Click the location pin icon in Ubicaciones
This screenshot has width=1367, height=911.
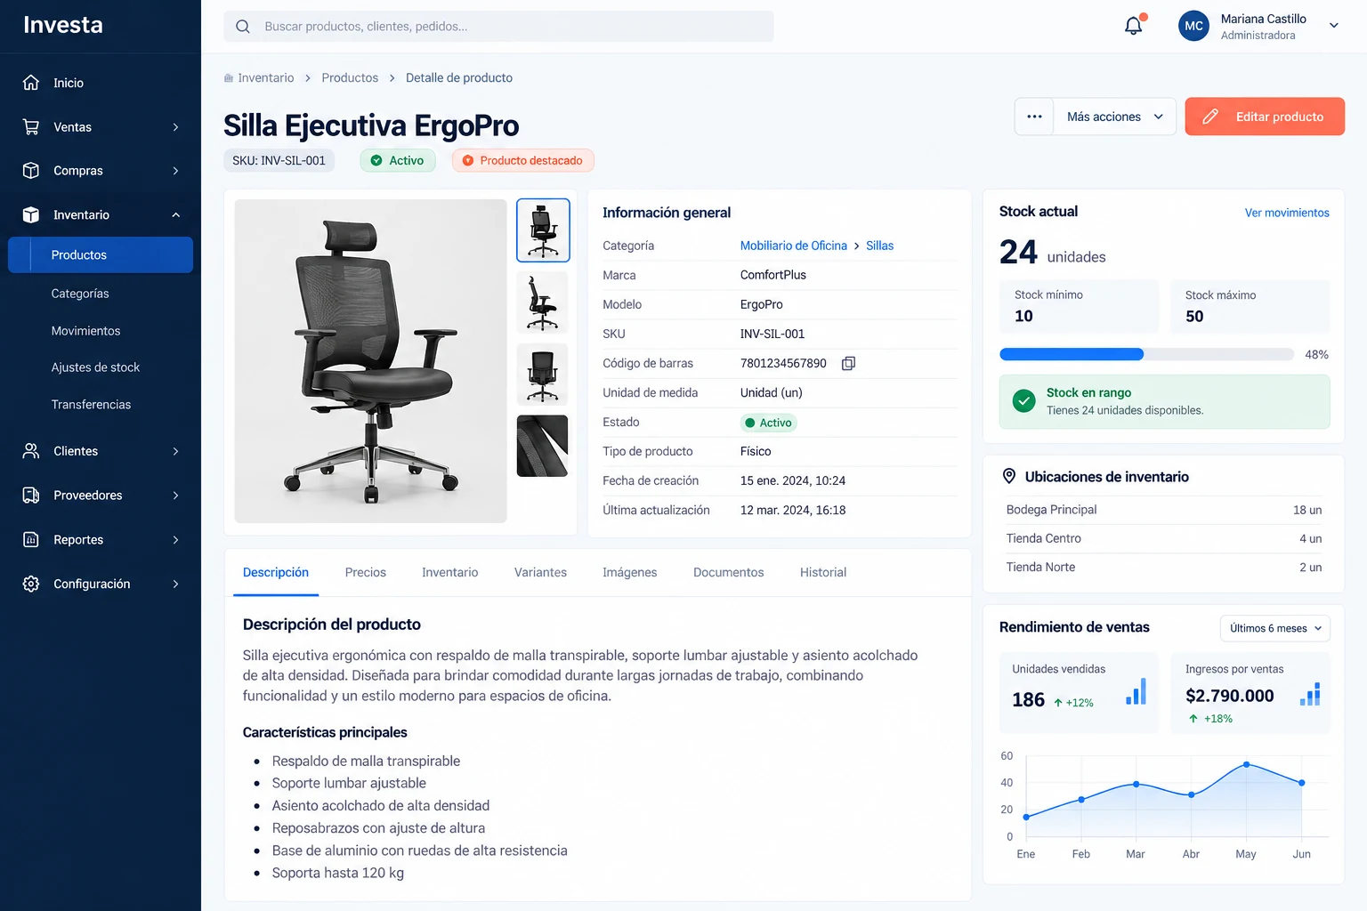click(x=1009, y=476)
